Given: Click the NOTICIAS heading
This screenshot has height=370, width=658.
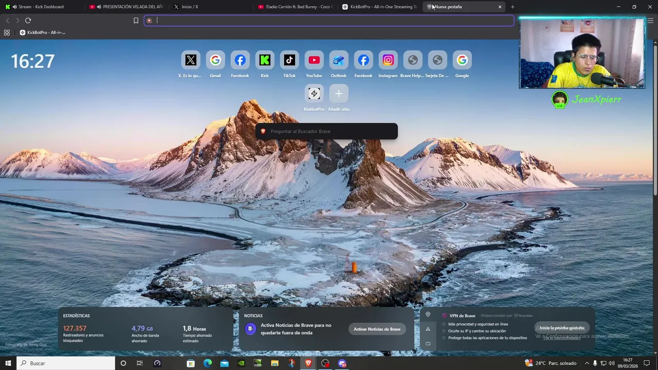Looking at the screenshot, I should tap(253, 316).
